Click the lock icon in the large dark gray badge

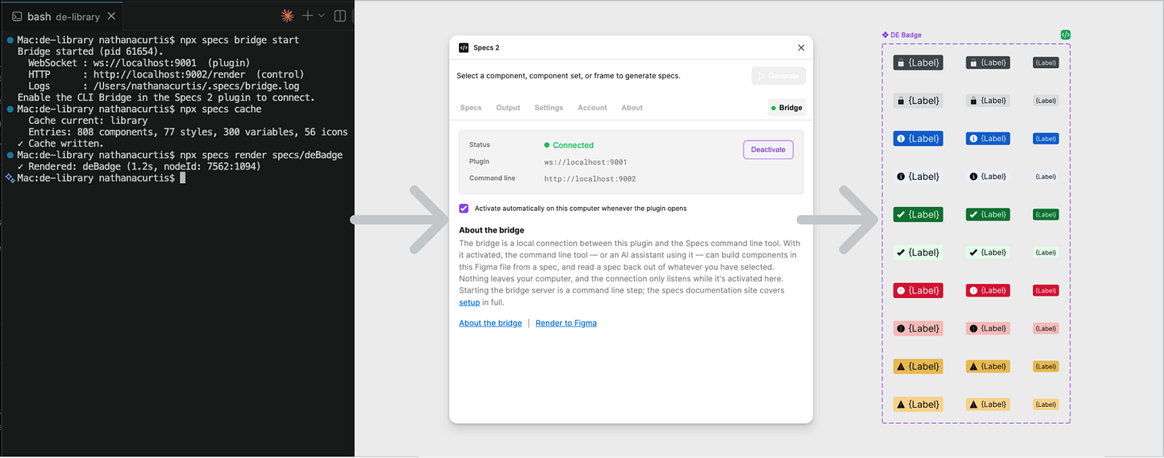click(x=900, y=62)
